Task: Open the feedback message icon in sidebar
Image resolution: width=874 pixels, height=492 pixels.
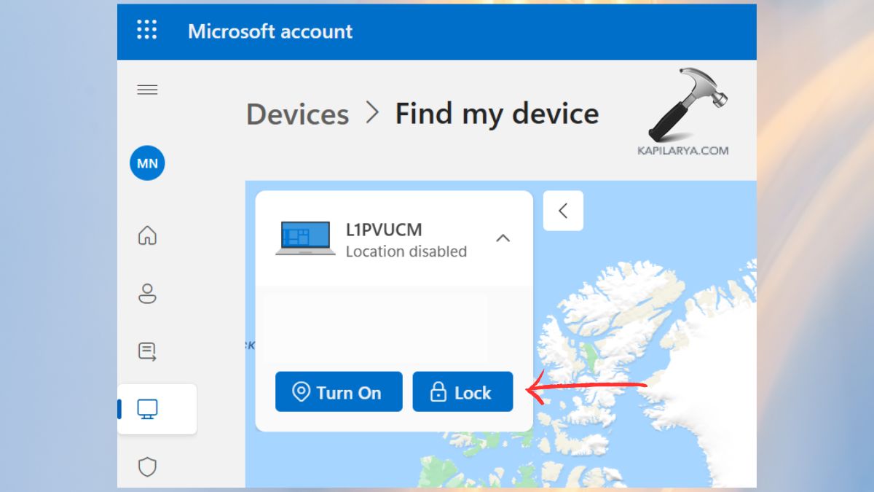Action: (x=147, y=351)
